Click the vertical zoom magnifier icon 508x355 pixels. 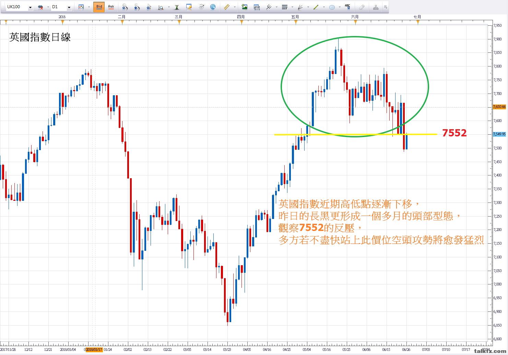tap(161, 7)
